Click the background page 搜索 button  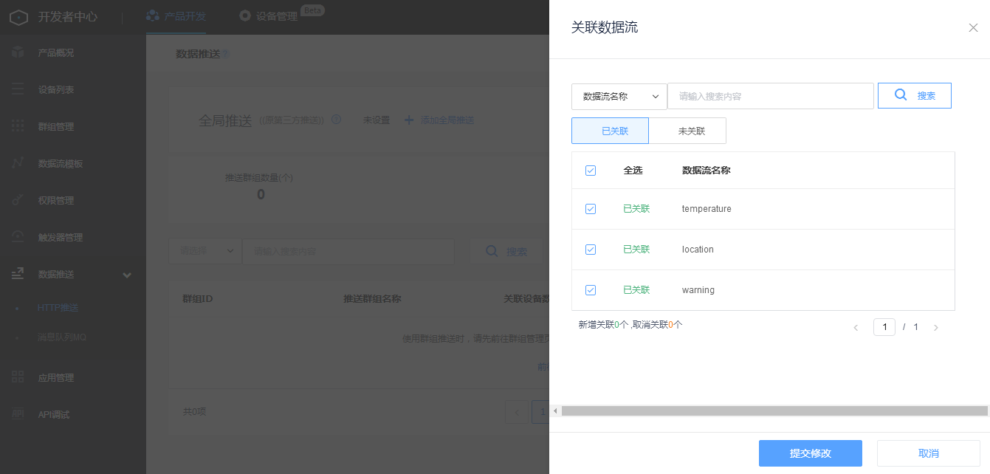point(506,251)
